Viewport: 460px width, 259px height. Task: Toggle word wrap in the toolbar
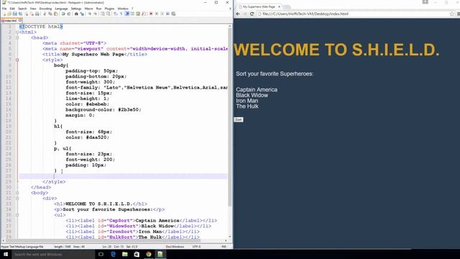click(115, 14)
